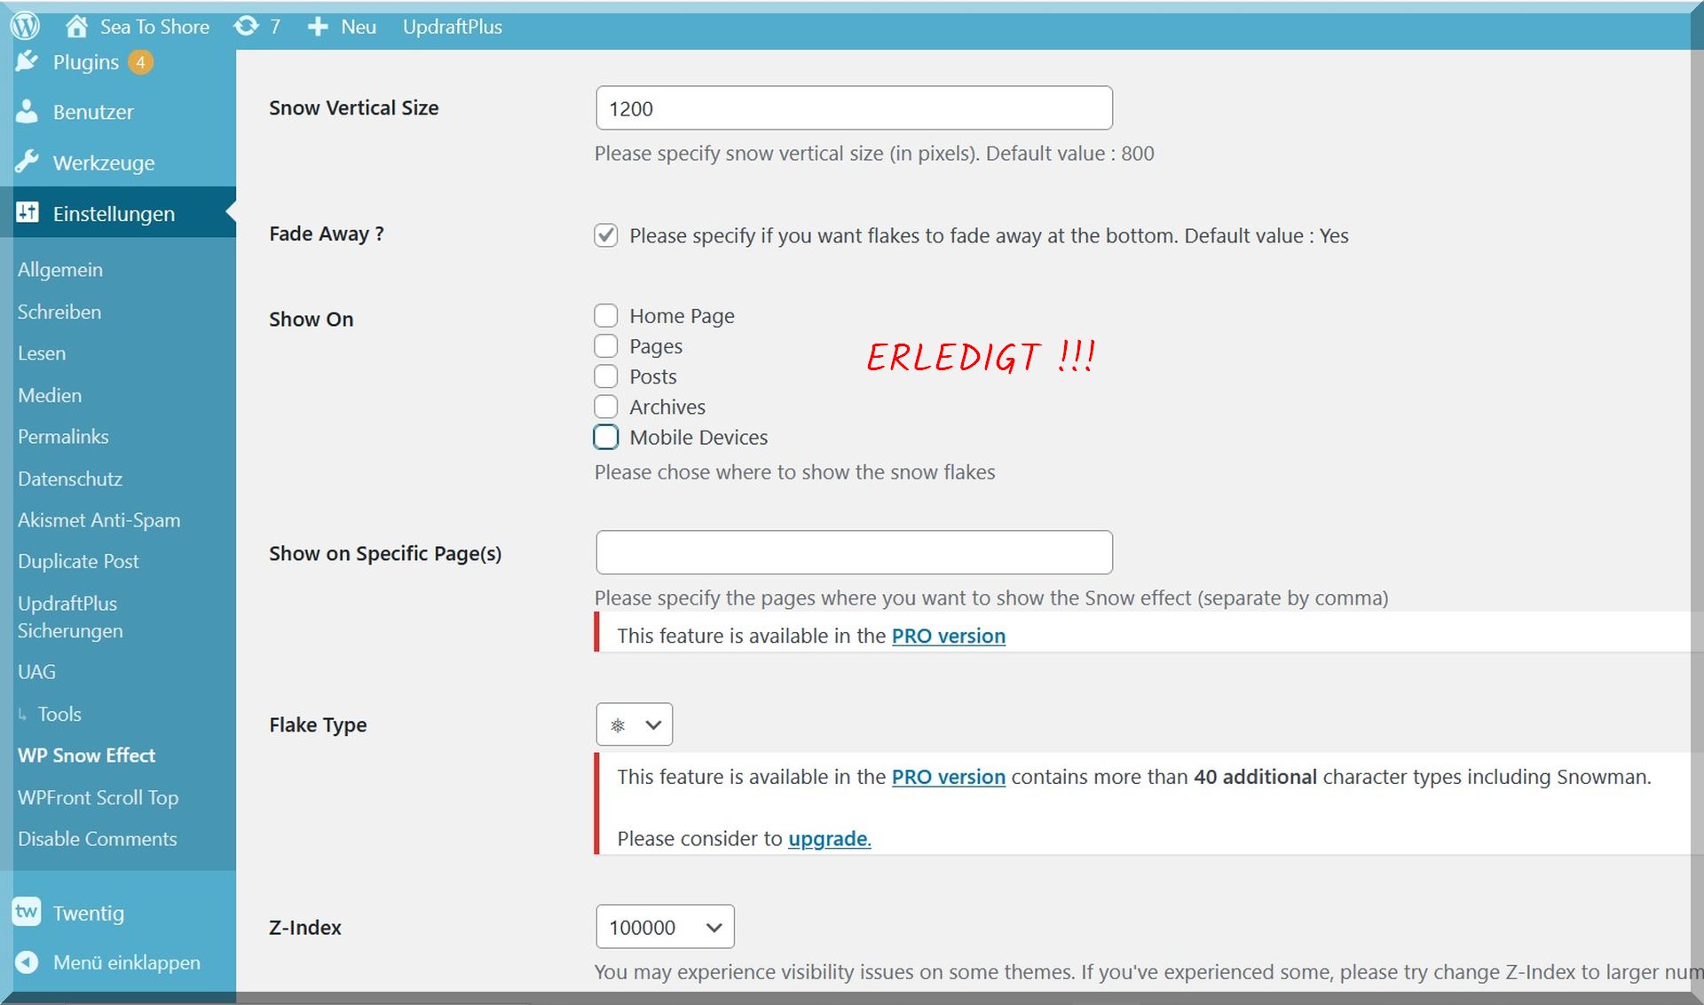The width and height of the screenshot is (1704, 1005).
Task: Check the Mobile Devices checkbox
Action: [x=606, y=437]
